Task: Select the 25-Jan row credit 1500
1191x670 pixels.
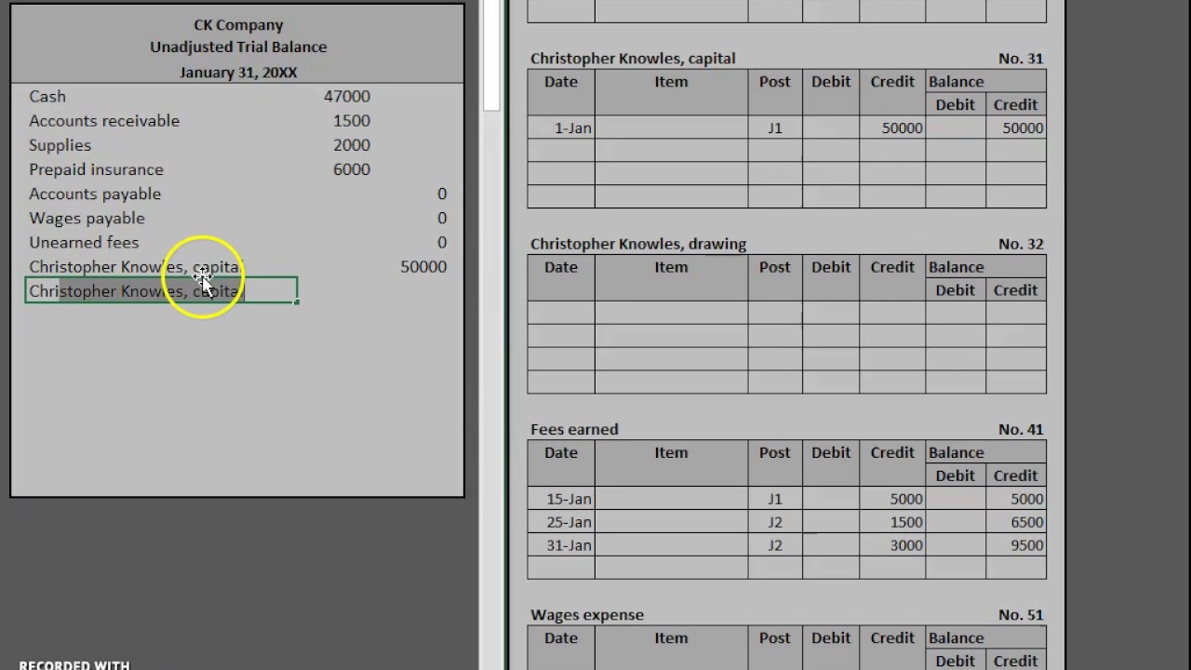Action: coord(906,522)
